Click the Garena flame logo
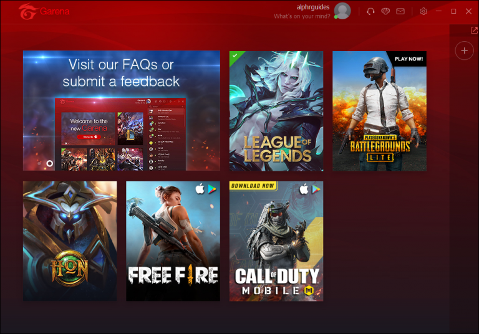 pos(28,12)
